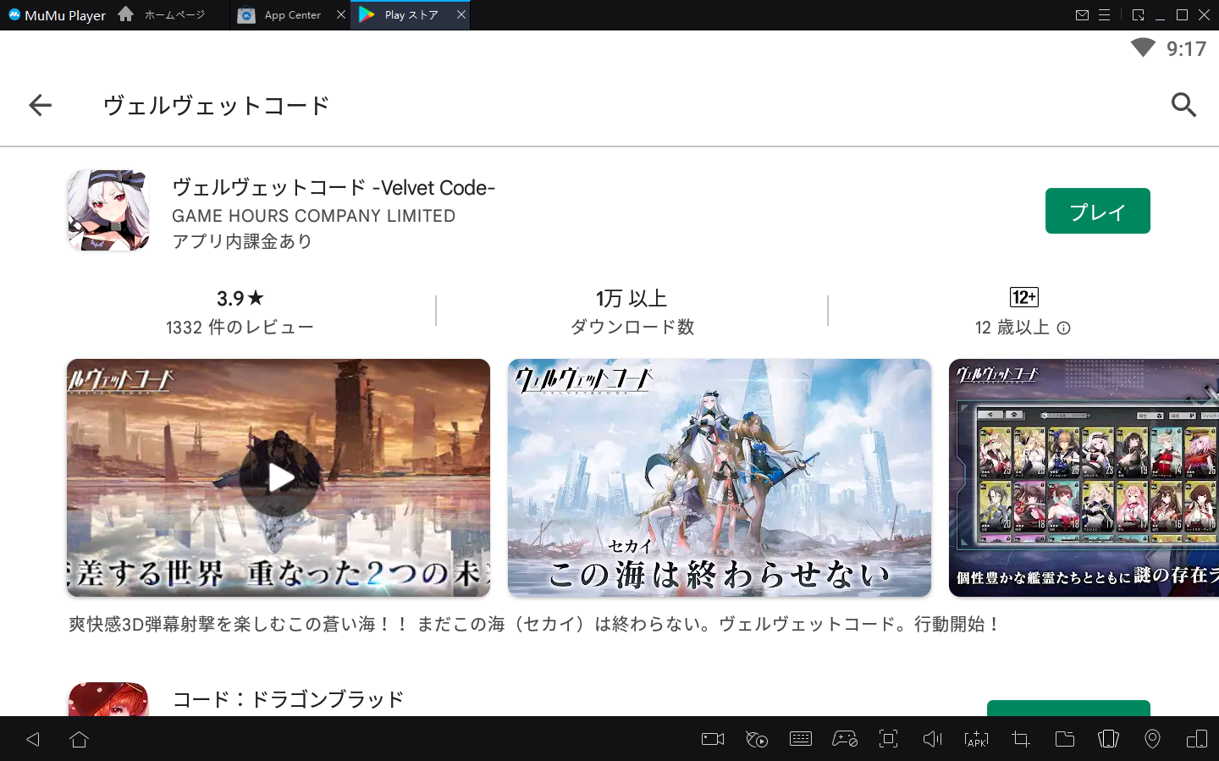Click the ダウンロード数 label
1219x761 pixels.
(632, 327)
